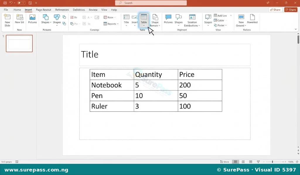Click the Notebook table cell
The width and height of the screenshot is (300, 175).
click(112, 85)
